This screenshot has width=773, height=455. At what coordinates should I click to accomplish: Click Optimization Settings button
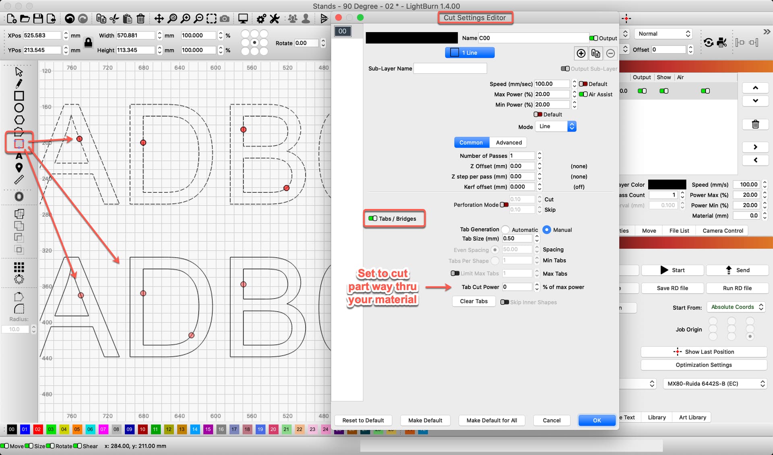point(703,365)
